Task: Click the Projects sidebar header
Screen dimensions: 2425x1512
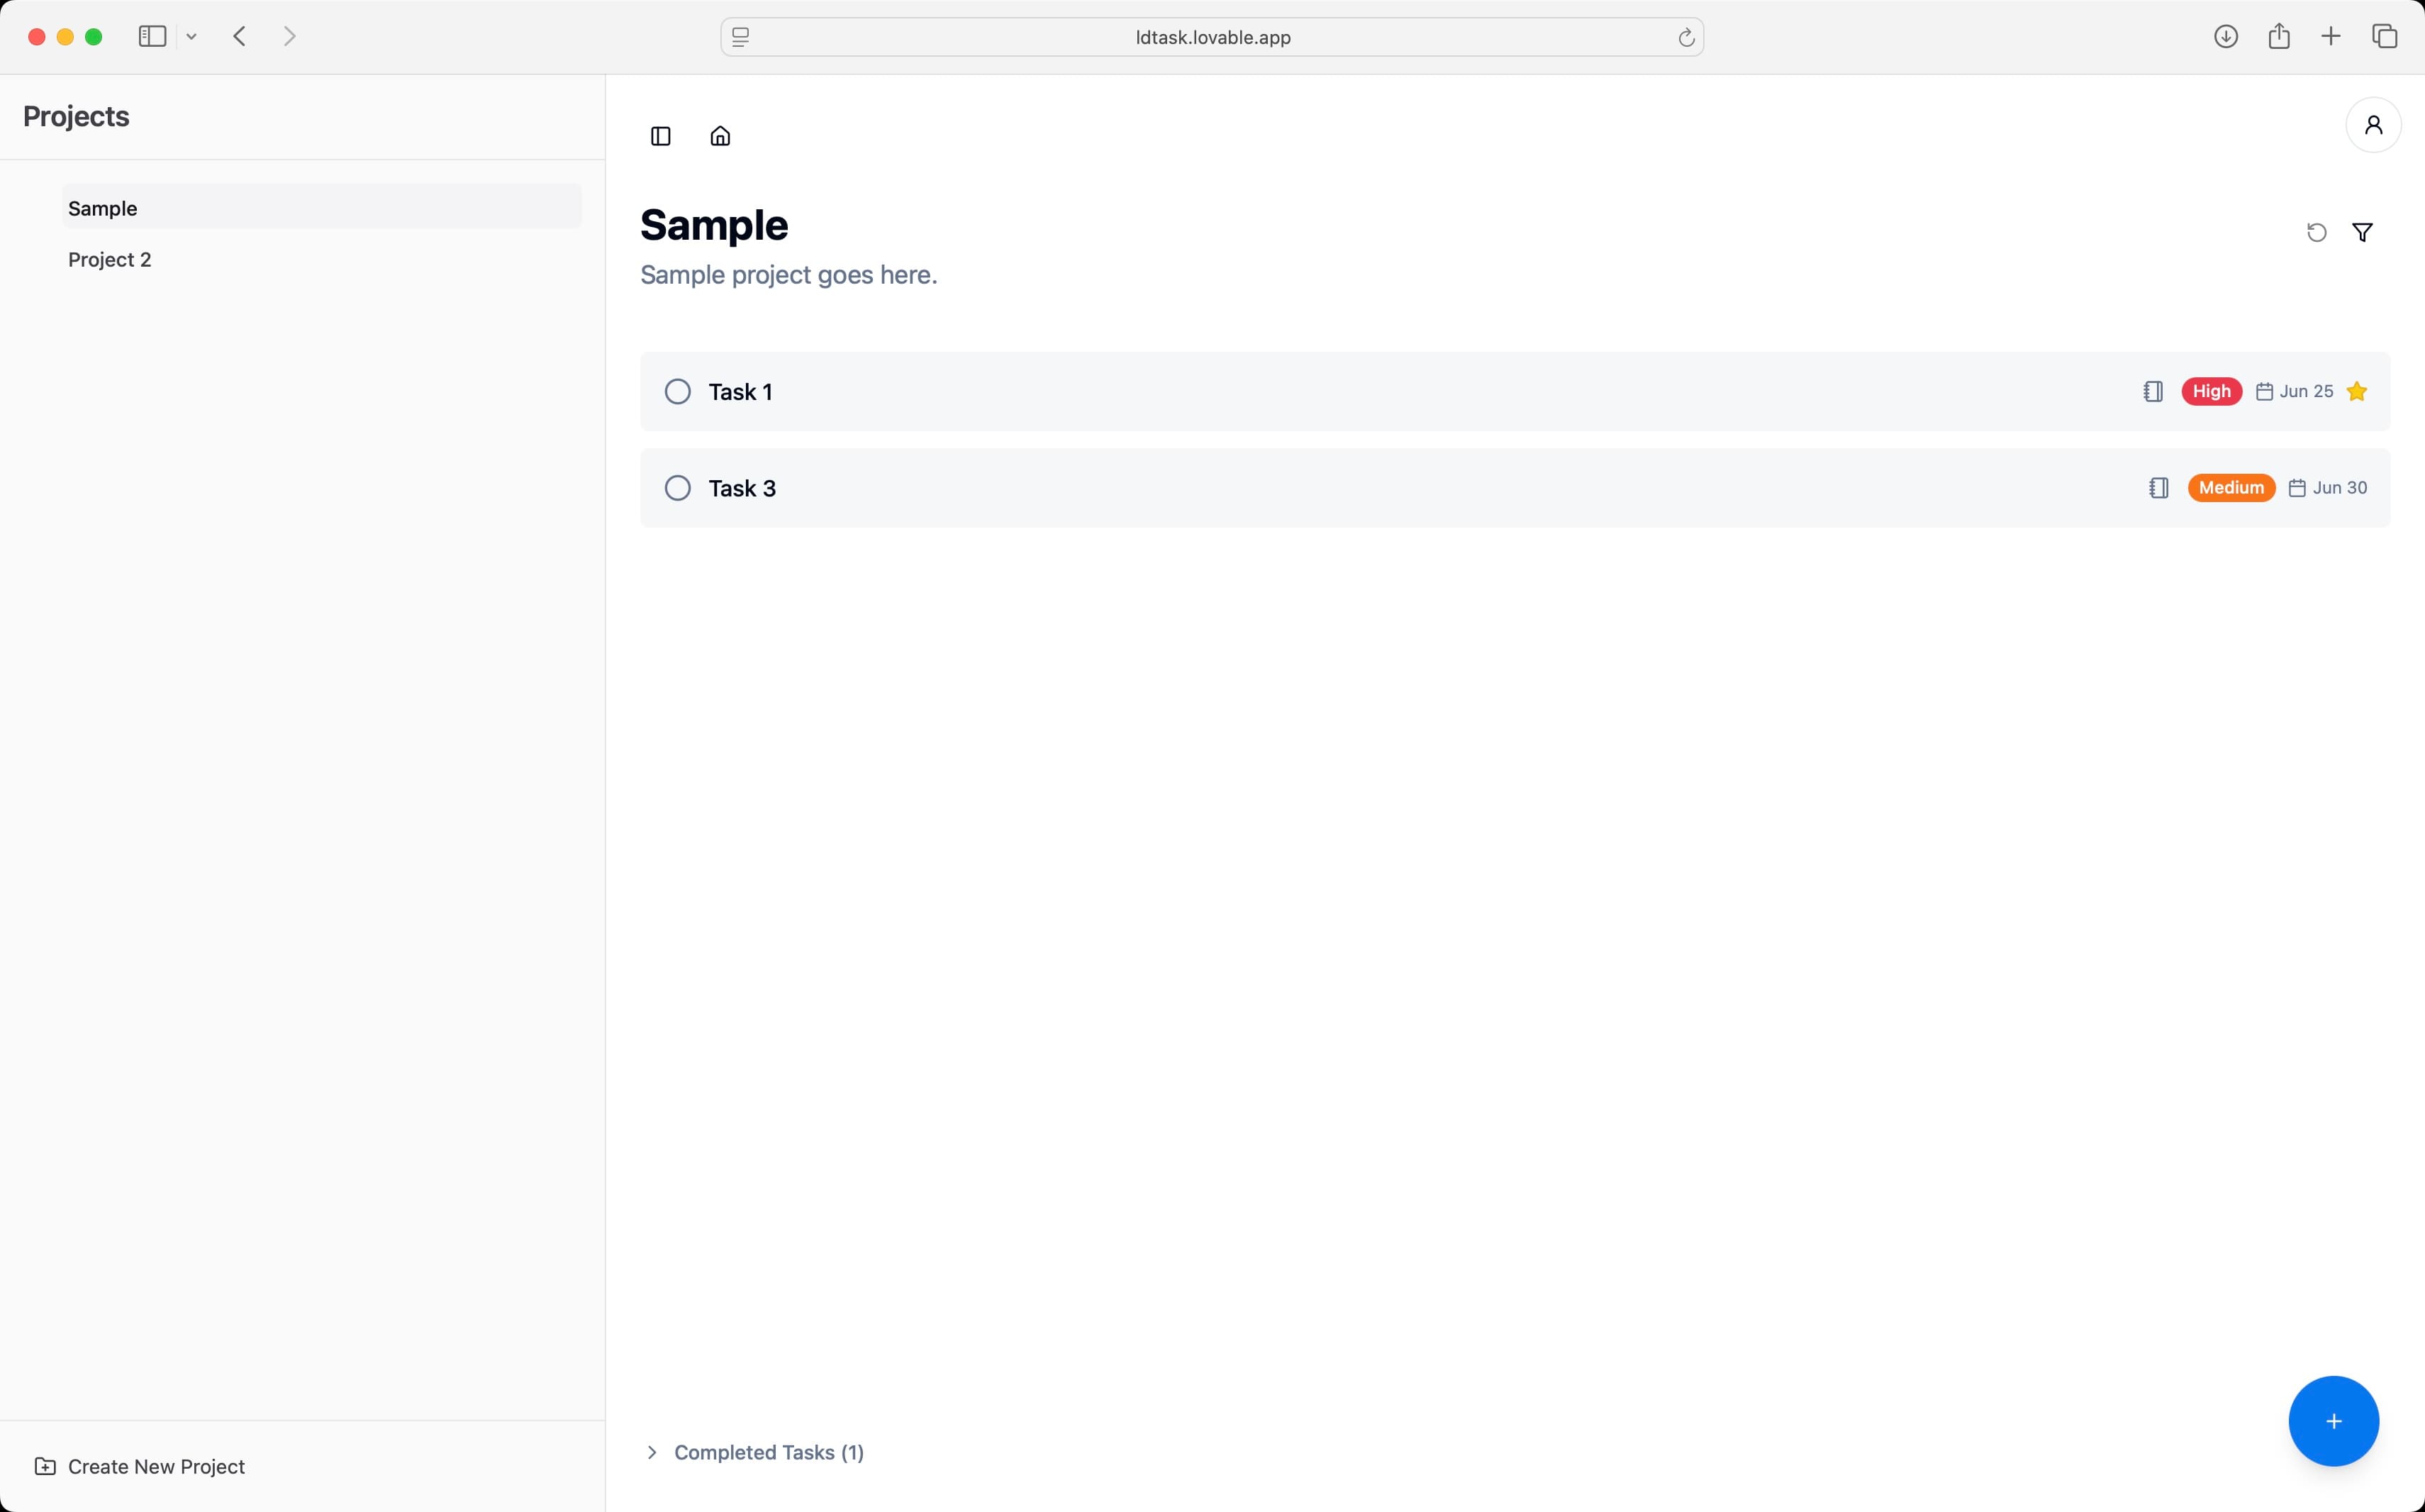Action: [76, 117]
